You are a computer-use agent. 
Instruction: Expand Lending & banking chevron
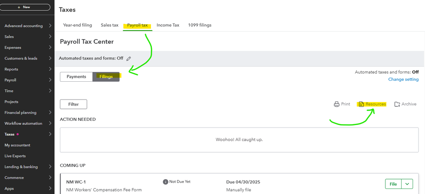pyautogui.click(x=50, y=167)
